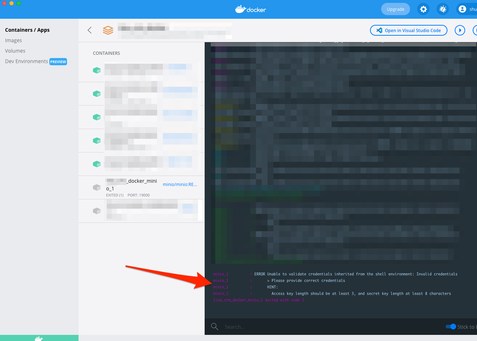477x341 pixels.
Task: Open the Volumes section in the sidebar
Action: click(x=15, y=50)
